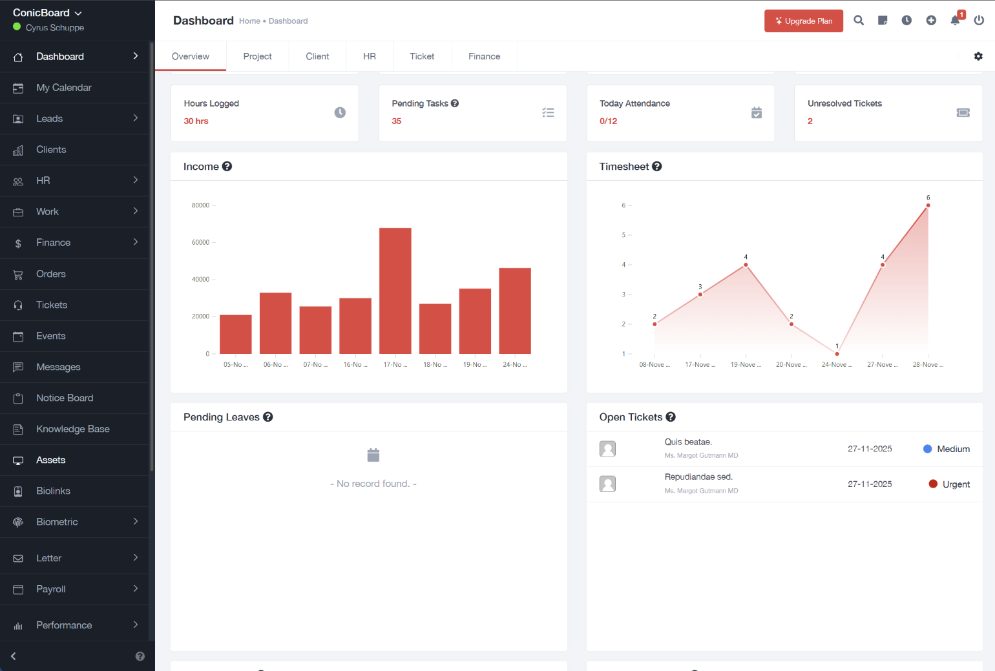995x671 pixels.
Task: Expand the HR sidebar menu
Action: coord(74,181)
